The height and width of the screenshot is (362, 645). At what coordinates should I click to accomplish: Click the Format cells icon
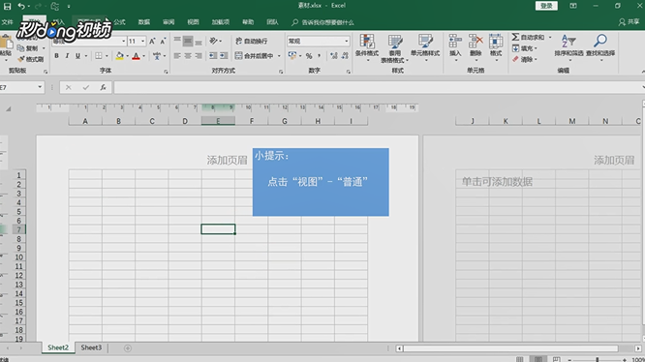click(x=496, y=47)
